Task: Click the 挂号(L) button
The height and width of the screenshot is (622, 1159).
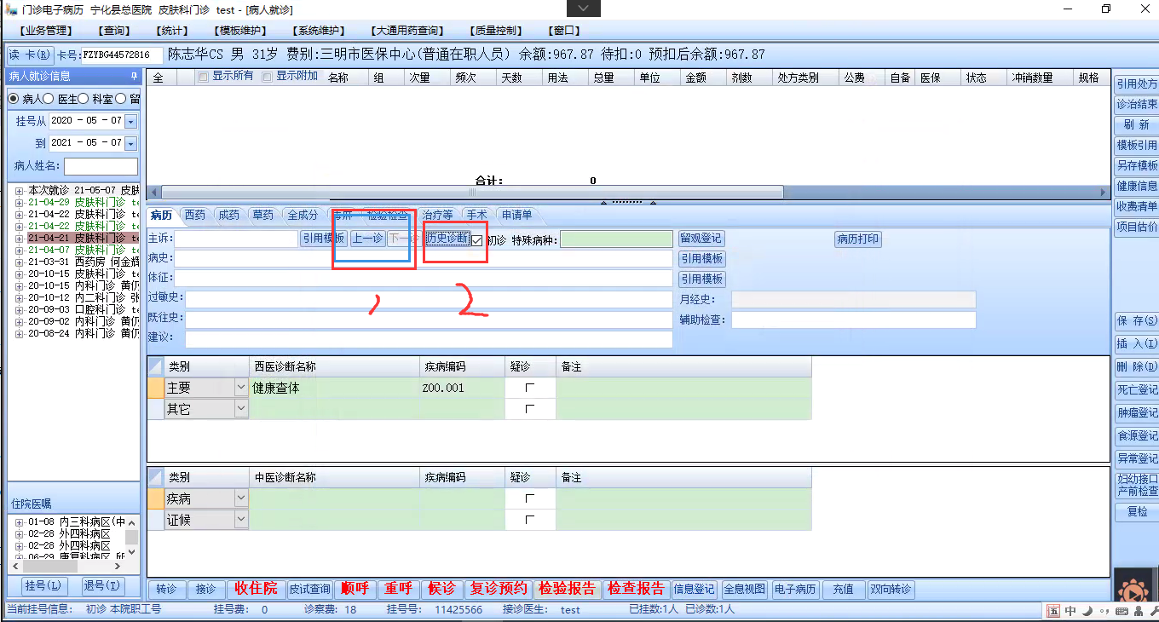Action: (x=43, y=586)
